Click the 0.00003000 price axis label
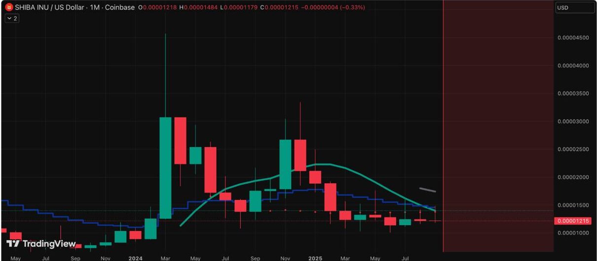597x261 pixels. point(574,121)
